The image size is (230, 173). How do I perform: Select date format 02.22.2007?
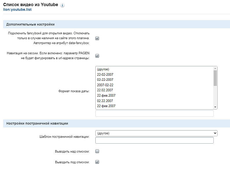[105, 101]
